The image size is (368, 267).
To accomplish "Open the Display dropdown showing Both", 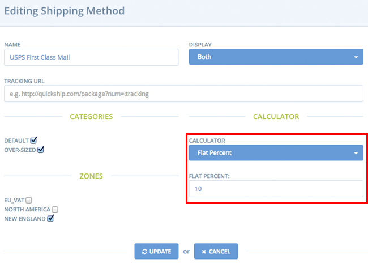I will pyautogui.click(x=276, y=57).
